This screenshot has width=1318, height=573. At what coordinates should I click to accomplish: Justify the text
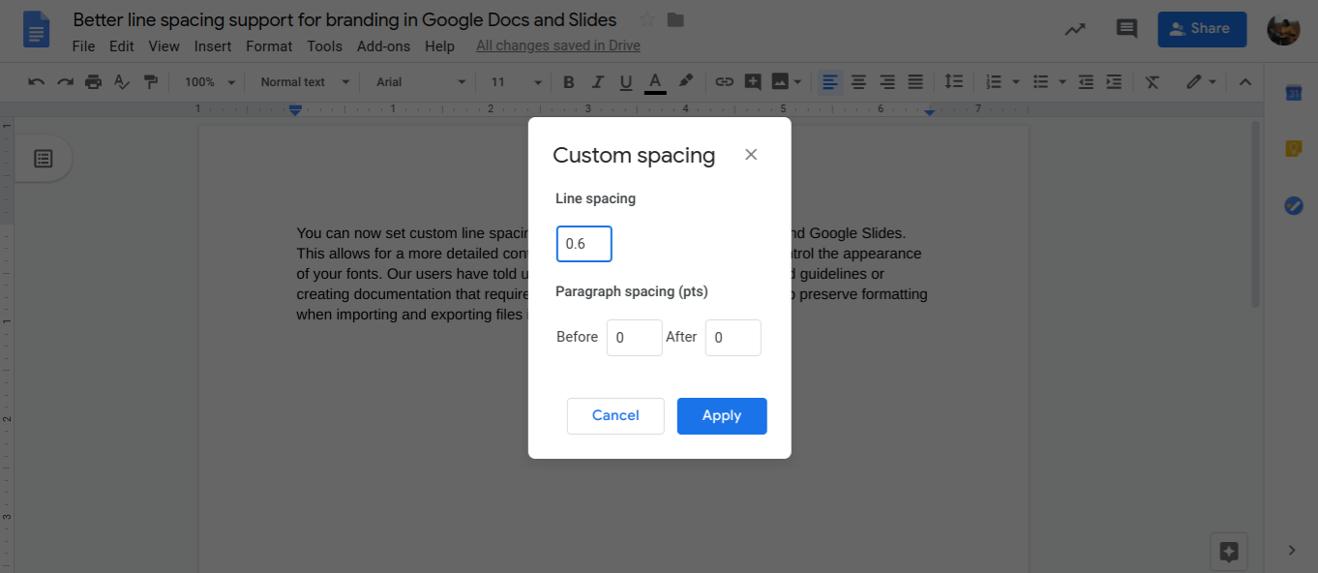[x=915, y=82]
